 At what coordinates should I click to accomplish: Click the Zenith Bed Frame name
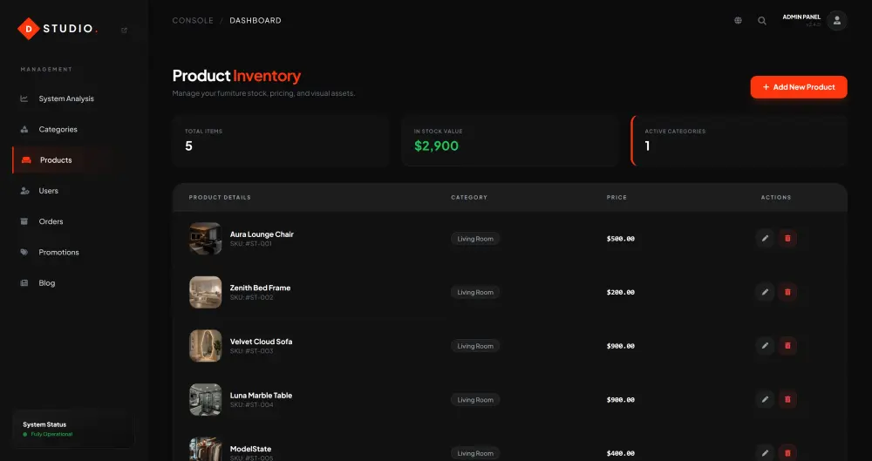tap(260, 288)
